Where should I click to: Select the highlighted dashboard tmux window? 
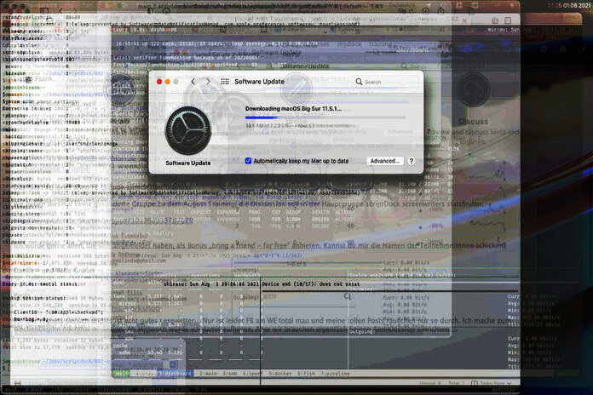click(x=176, y=374)
